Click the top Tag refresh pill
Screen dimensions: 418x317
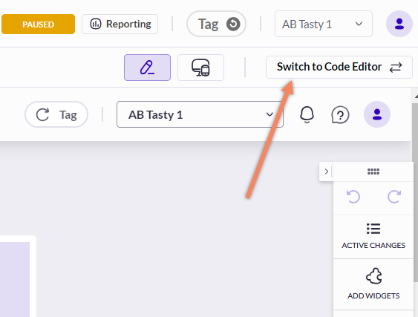point(216,24)
